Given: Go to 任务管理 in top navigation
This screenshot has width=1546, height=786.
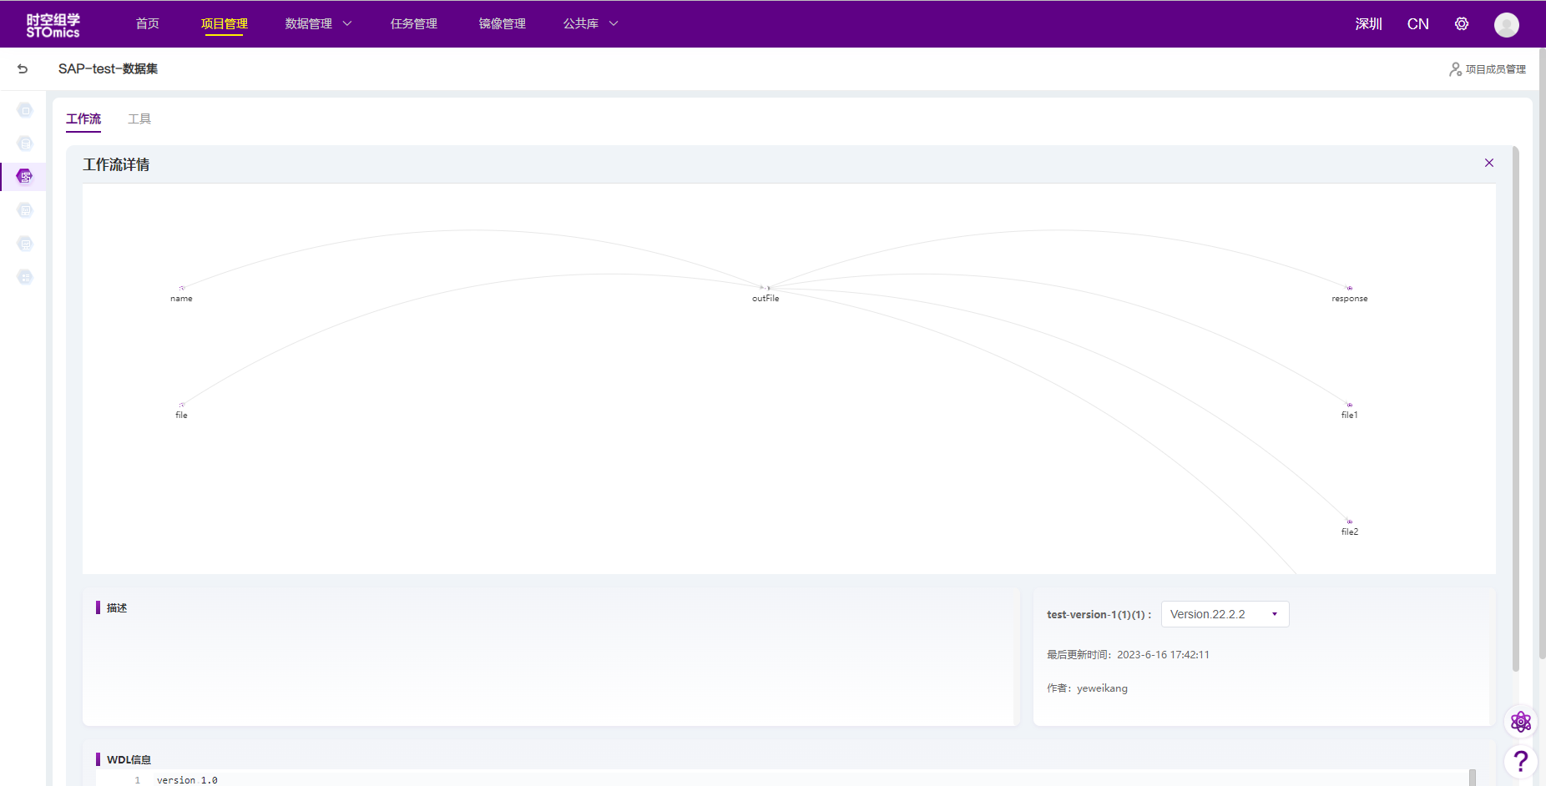Looking at the screenshot, I should tap(414, 24).
